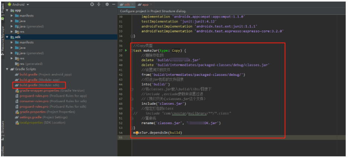This screenshot has height=159, width=349.
Task: Click the settings.gradle file icon
Action: point(17,117)
